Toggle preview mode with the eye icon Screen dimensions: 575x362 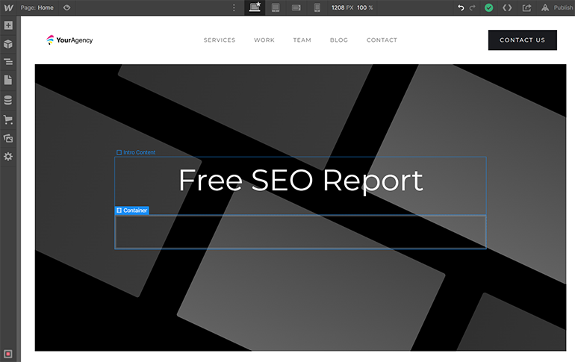tap(67, 7)
